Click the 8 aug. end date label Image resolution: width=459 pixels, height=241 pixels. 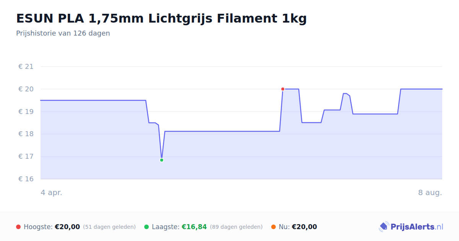click(430, 192)
